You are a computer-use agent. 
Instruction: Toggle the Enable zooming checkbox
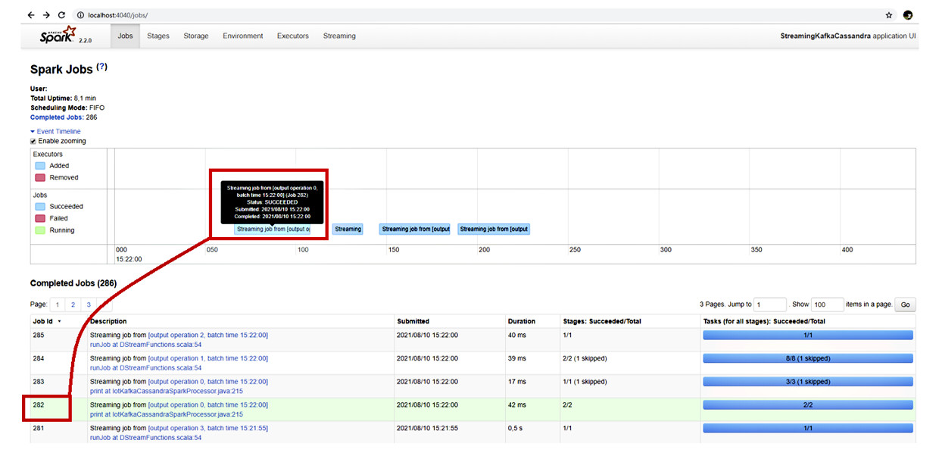pos(33,141)
